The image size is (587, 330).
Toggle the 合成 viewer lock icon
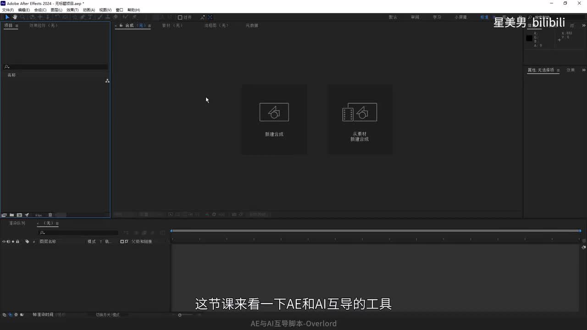click(x=121, y=26)
